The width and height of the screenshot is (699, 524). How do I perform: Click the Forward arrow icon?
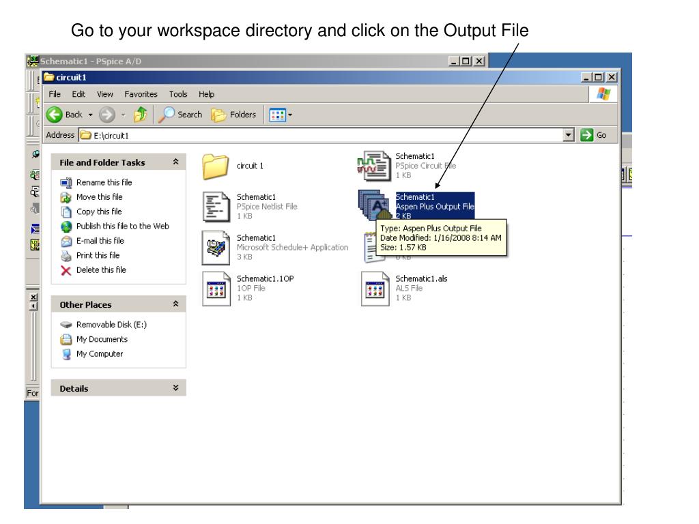[107, 115]
